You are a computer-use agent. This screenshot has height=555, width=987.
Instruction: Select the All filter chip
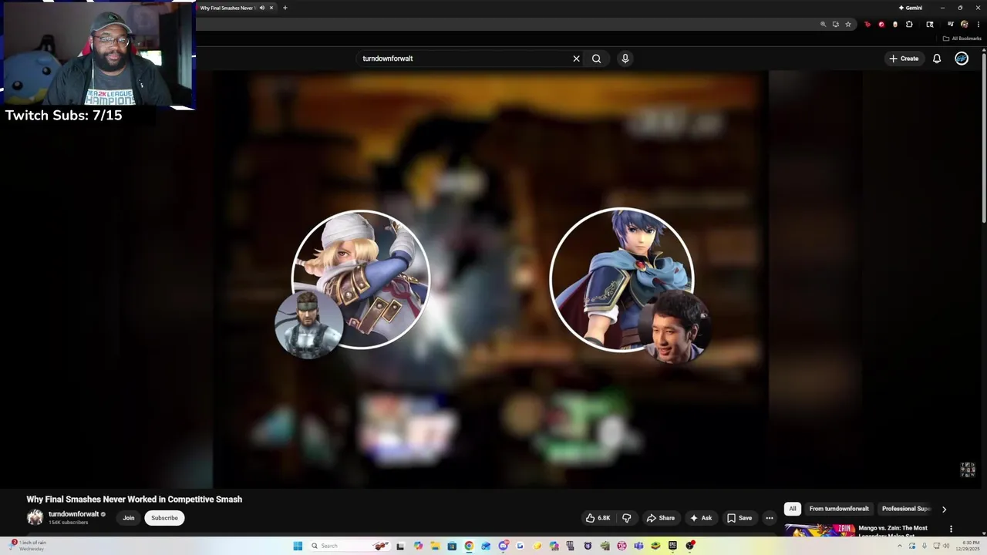tap(792, 509)
